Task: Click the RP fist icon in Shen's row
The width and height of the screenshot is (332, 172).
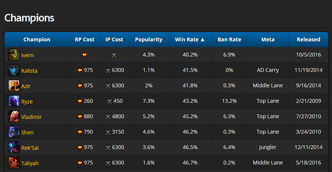Action: pos(80,132)
